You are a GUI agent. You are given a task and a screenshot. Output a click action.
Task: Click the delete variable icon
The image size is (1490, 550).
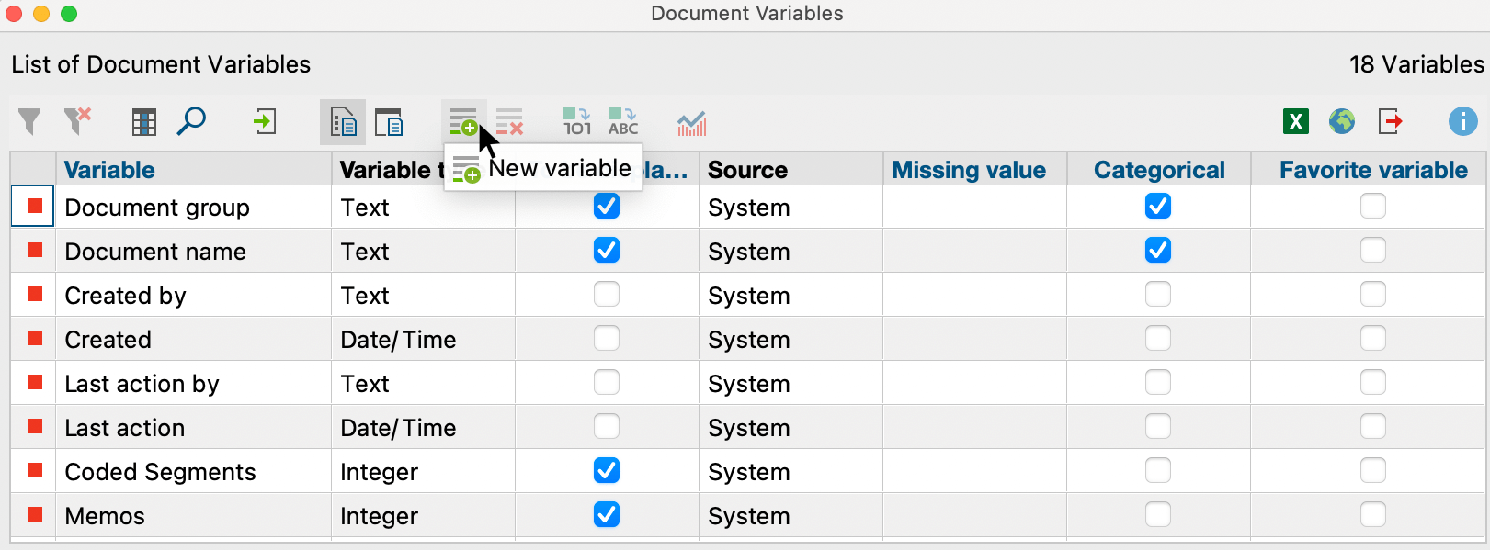[x=509, y=122]
